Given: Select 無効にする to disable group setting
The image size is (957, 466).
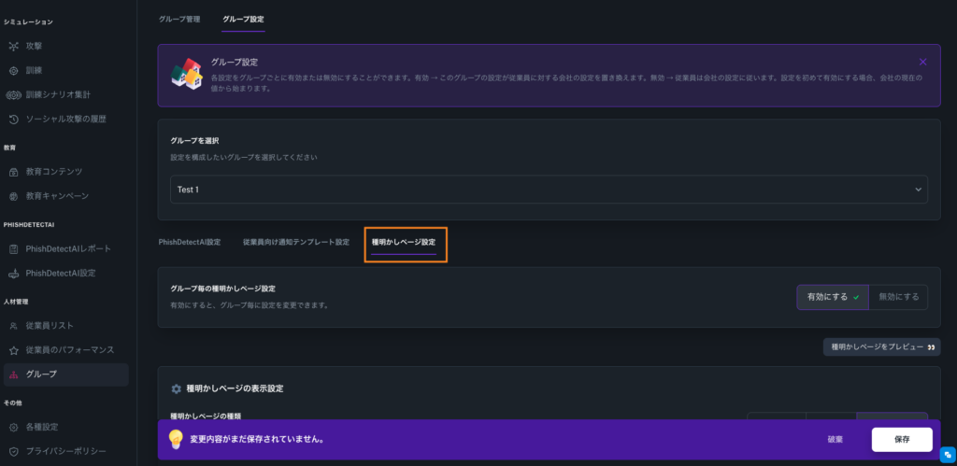Looking at the screenshot, I should pyautogui.click(x=898, y=297).
